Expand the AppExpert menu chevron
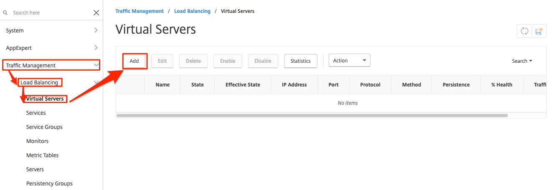This screenshot has width=553, height=190. tap(96, 48)
